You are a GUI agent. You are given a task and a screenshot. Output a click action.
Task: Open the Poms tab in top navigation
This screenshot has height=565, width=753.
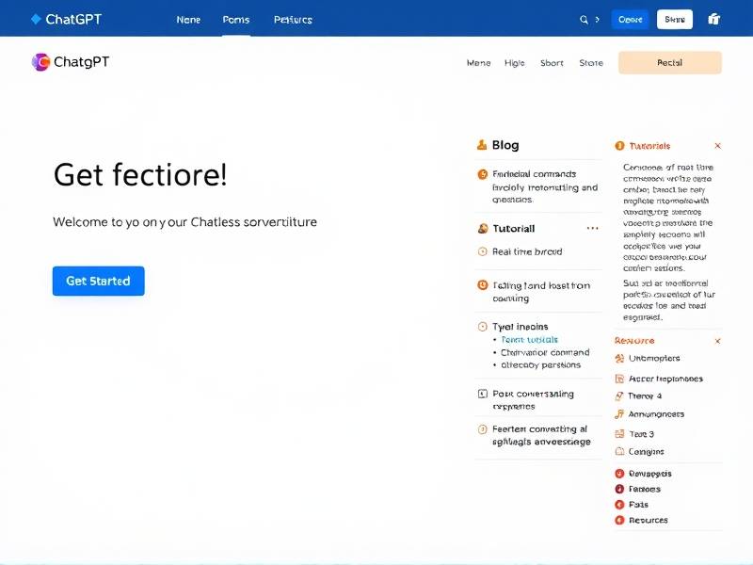click(x=236, y=20)
